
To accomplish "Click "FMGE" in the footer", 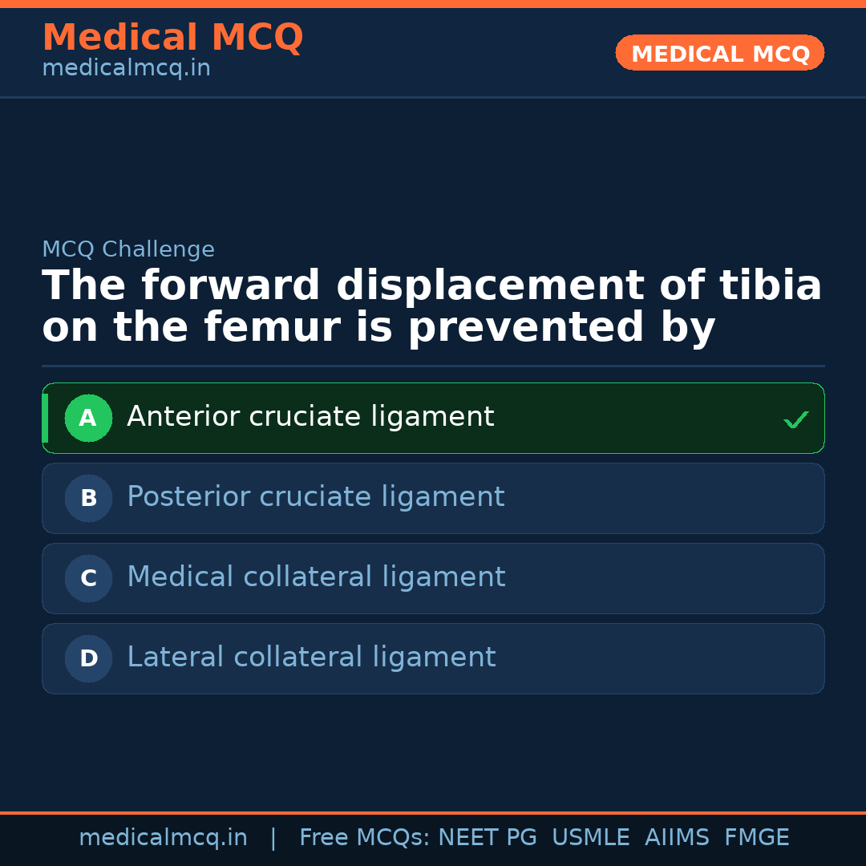I will tap(756, 838).
